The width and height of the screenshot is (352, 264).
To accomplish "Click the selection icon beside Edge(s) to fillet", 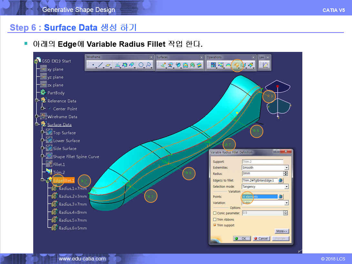I will point(281,181).
